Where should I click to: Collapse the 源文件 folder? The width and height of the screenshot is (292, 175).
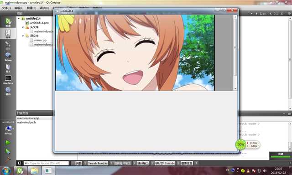coord(23,36)
